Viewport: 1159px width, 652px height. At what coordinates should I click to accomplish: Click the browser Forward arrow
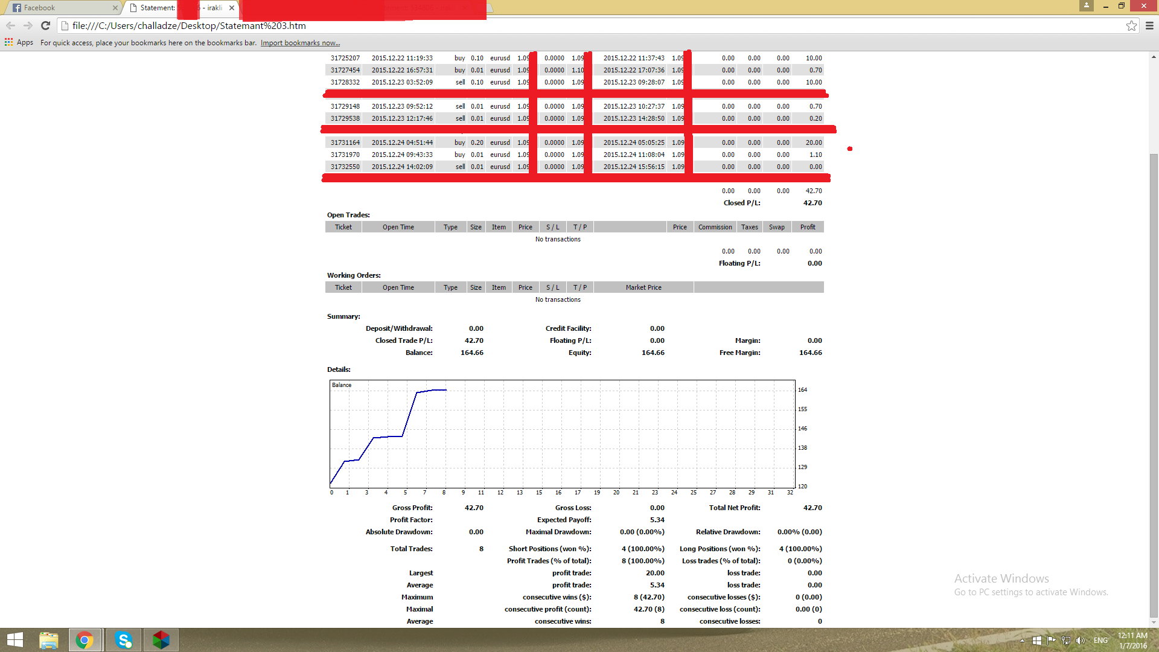click(28, 25)
